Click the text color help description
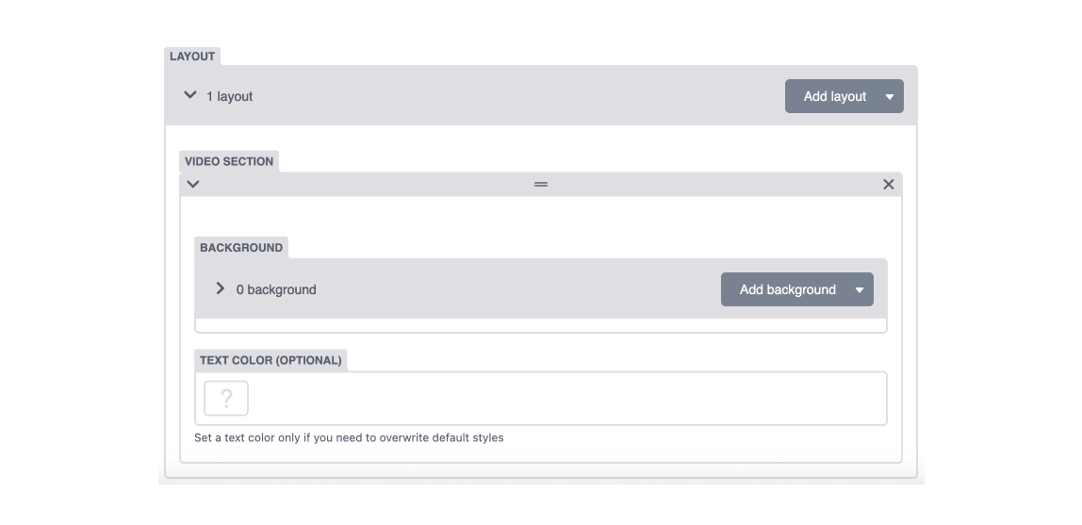This screenshot has height=525, width=1082. tap(349, 438)
